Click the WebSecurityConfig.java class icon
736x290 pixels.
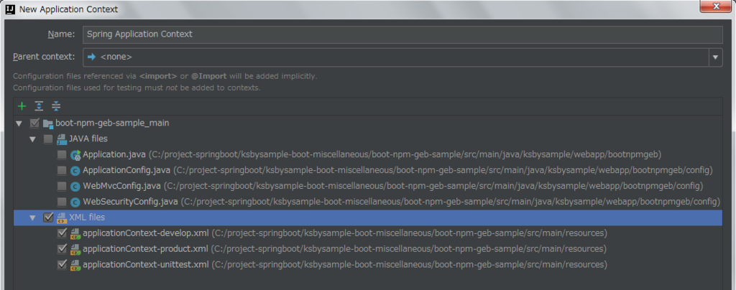(x=75, y=202)
